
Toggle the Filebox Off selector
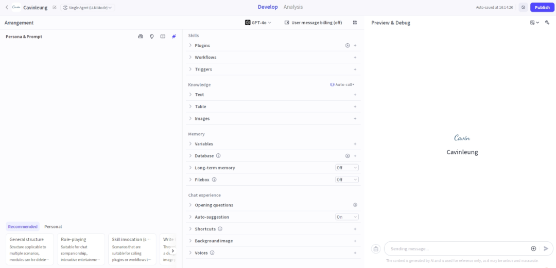[x=347, y=180]
